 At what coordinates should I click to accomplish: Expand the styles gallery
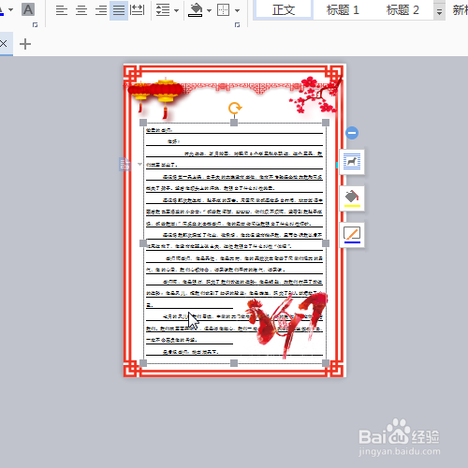click(x=439, y=12)
